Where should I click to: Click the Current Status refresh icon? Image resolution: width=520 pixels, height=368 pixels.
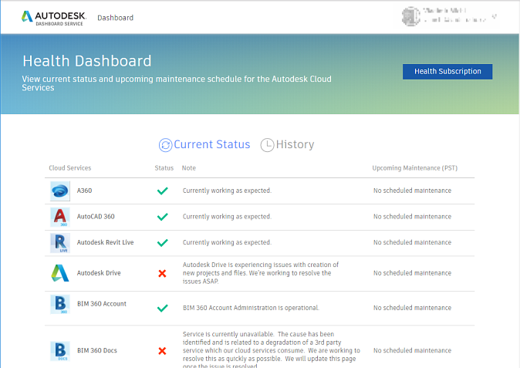165,145
